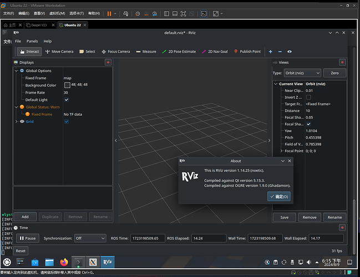Close the Views panel with the red dot
360x277 pixels.
[x=342, y=63]
